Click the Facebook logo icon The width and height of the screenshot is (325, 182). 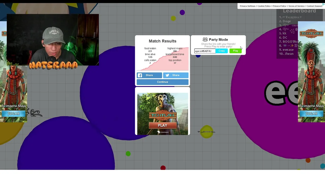coord(140,75)
